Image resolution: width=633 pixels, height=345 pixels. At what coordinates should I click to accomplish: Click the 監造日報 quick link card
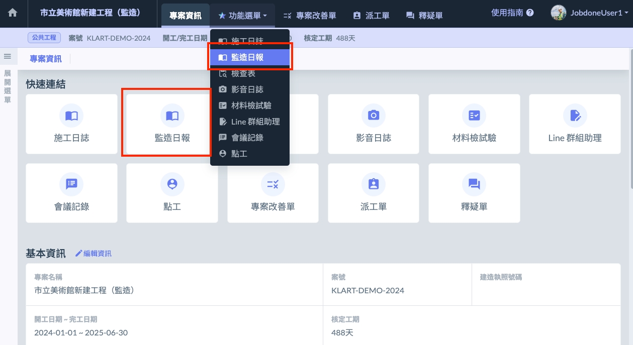click(x=172, y=124)
